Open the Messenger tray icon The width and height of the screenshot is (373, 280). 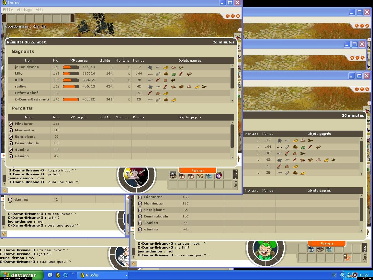point(349,275)
